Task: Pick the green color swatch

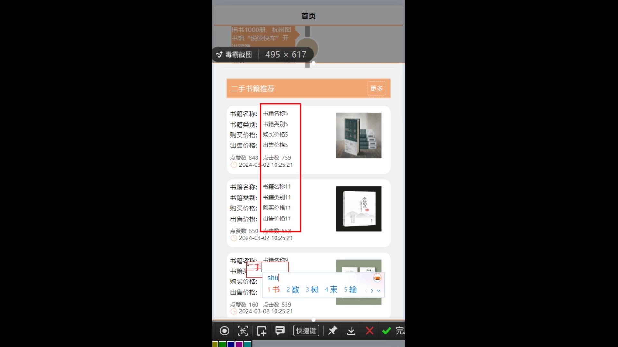Action: pos(222,344)
